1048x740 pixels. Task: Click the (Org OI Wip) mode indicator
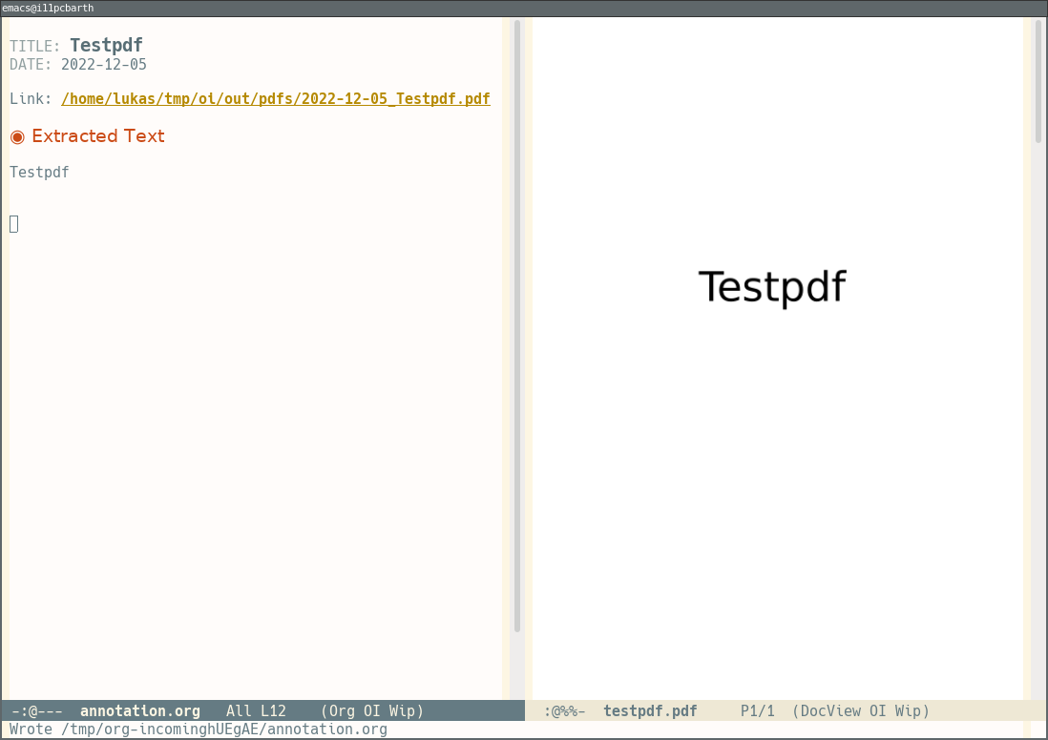click(x=372, y=710)
